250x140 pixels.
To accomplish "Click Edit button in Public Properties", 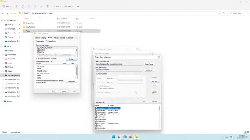I will (x=71, y=59).
